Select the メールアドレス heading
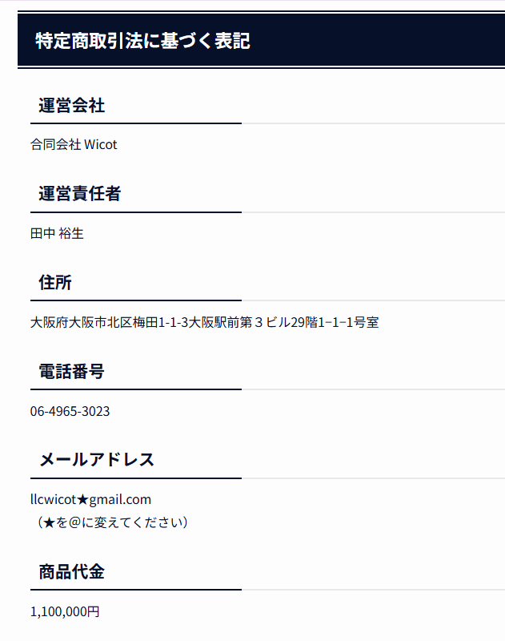Image resolution: width=505 pixels, height=641 pixels. tap(97, 459)
